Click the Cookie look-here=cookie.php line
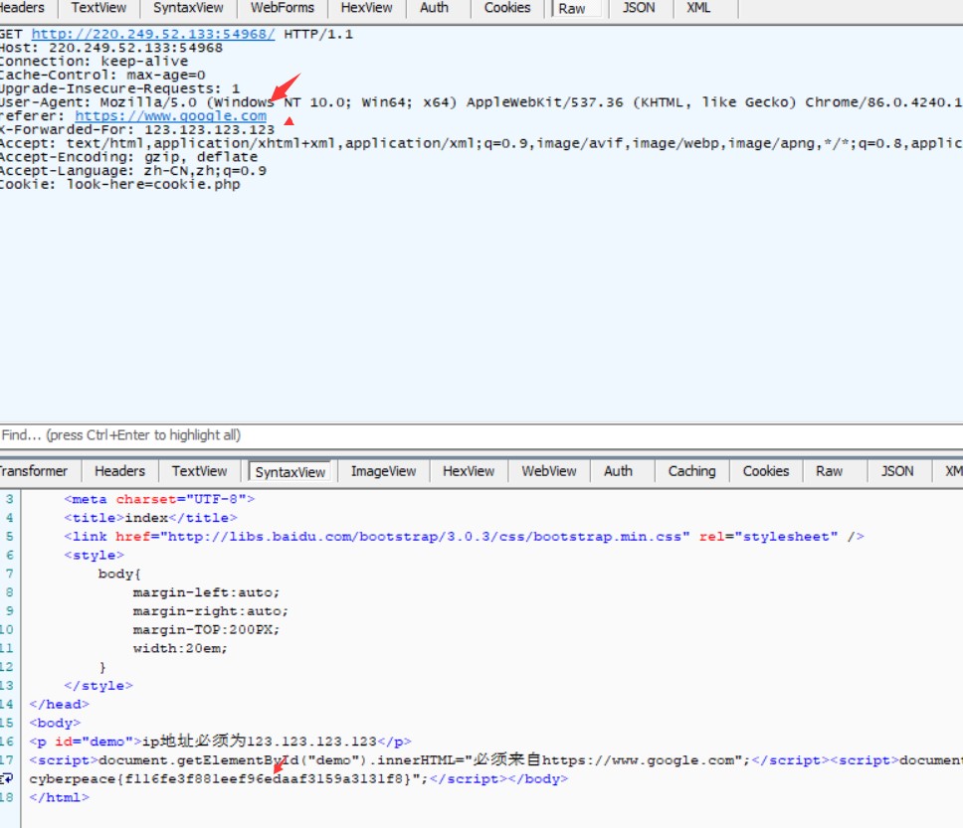The height and width of the screenshot is (828, 963). (120, 184)
